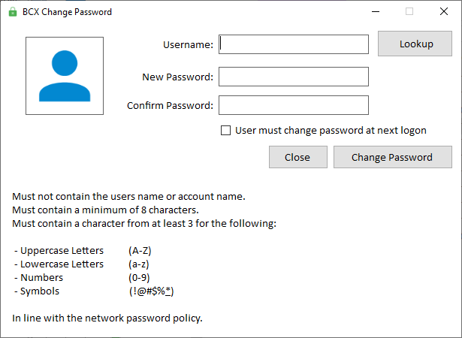Click the green padlock title bar icon
The width and height of the screenshot is (462, 338).
12,12
